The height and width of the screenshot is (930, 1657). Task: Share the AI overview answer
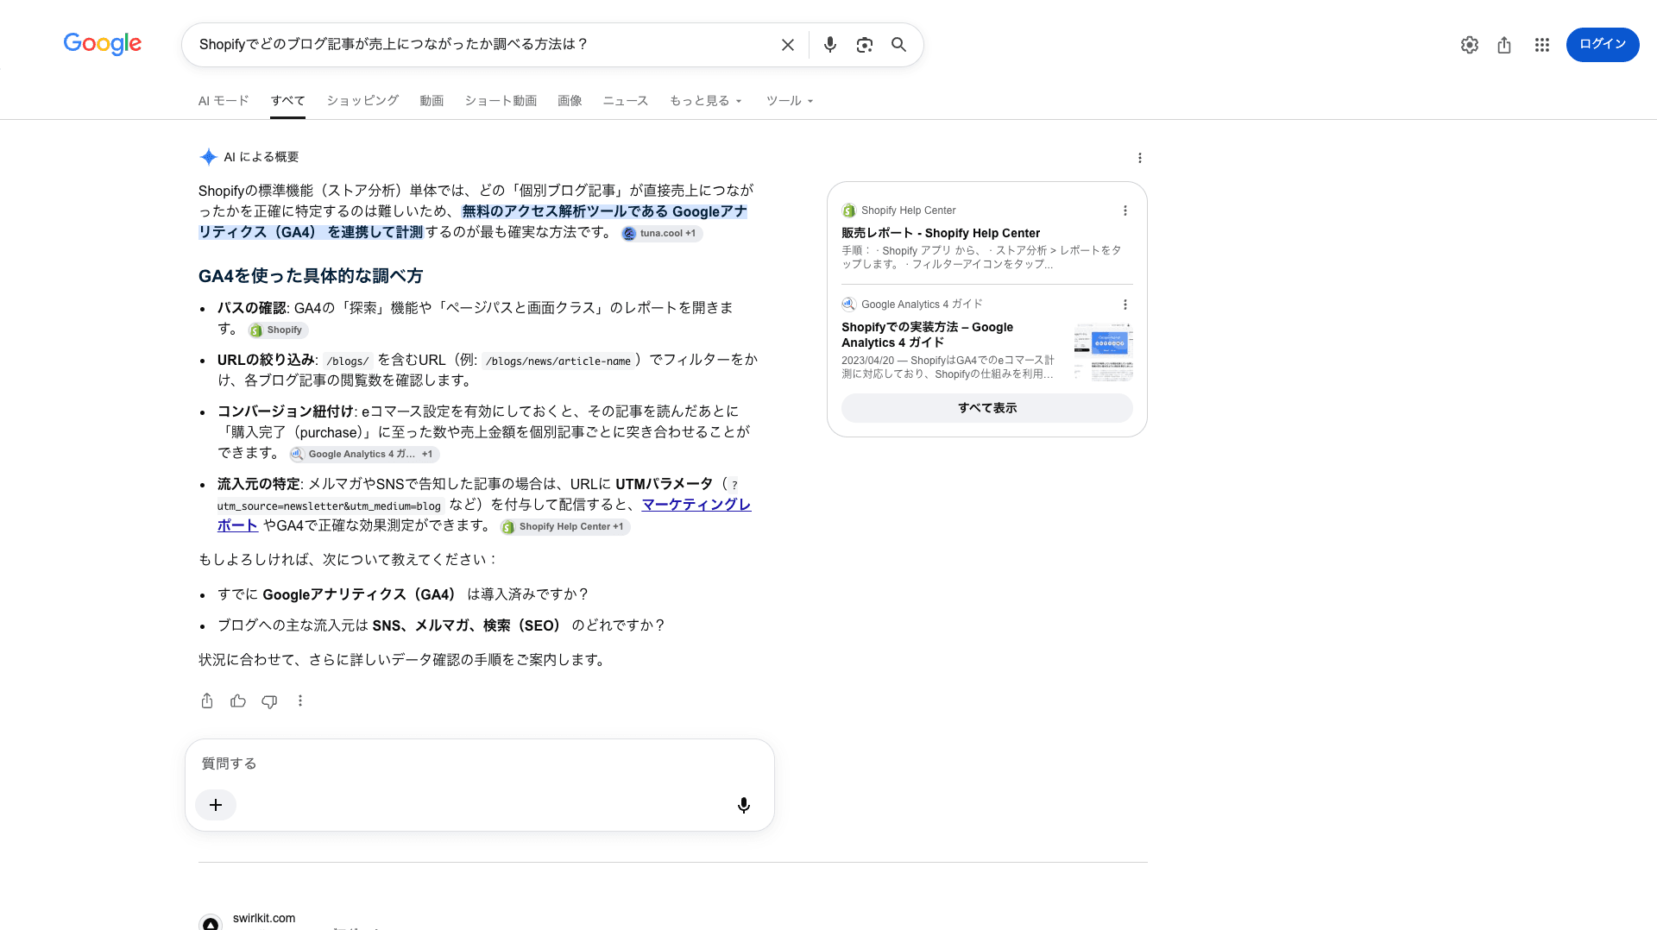coord(207,701)
